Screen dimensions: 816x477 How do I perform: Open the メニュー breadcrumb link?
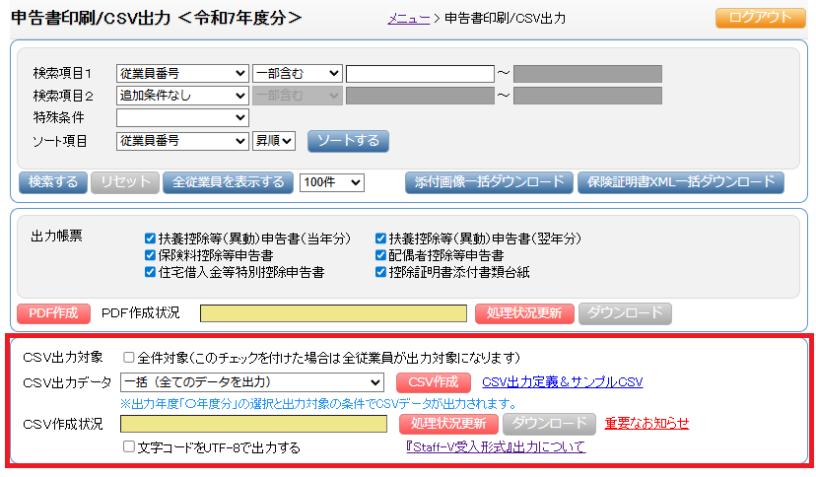click(409, 18)
